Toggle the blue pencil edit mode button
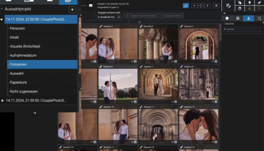The image size is (264, 151). click(186, 5)
